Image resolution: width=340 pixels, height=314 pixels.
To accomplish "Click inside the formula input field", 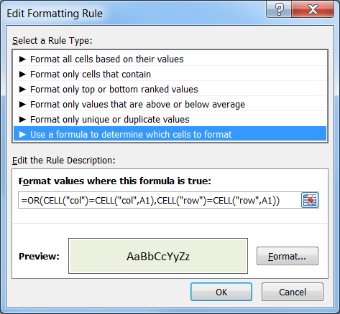I will click(x=160, y=200).
